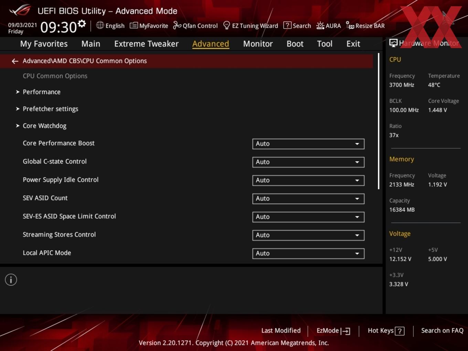This screenshot has width=468, height=351.
Task: Click the CPU temperature 48°C value
Action: [434, 85]
